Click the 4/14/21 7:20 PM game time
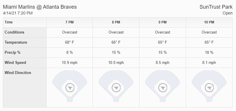Viewport: 236px width, 111px height. click(x=18, y=13)
